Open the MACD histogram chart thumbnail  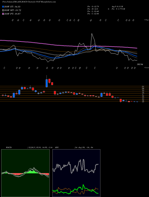click(25, 173)
